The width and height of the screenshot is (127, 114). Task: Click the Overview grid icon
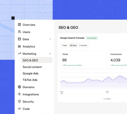pyautogui.click(x=19, y=25)
